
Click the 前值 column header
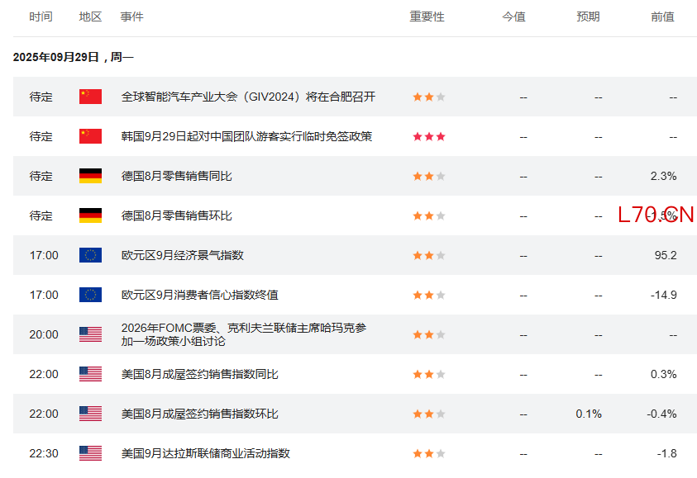click(x=663, y=17)
